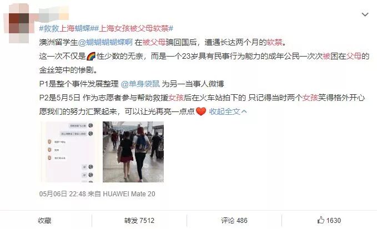The image size is (377, 229).
Task: Open the chat screenshot thumbnail
Action: [x=70, y=152]
